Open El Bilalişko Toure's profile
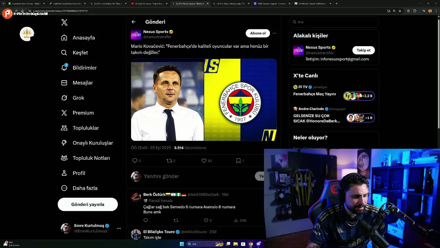Image resolution: width=440 pixels, height=248 pixels. tap(159, 232)
